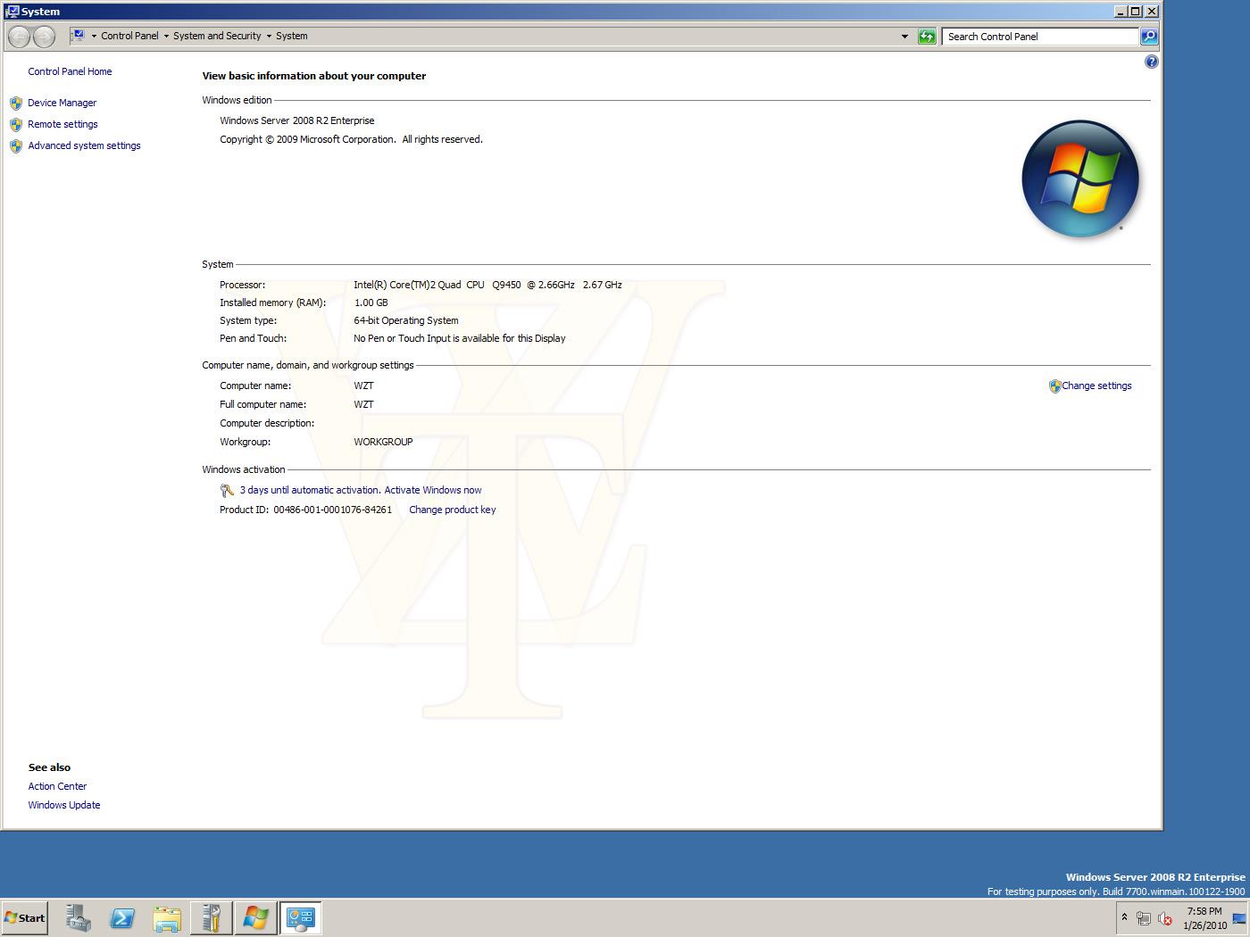The width and height of the screenshot is (1250, 937).
Task: Minimize the System window
Action: pos(1121,12)
